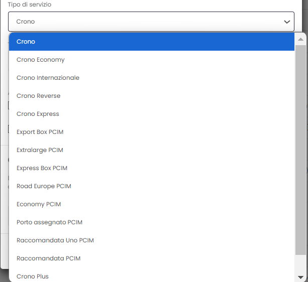
Task: Choose Express Box PCIM service
Action: pyautogui.click(x=152, y=168)
